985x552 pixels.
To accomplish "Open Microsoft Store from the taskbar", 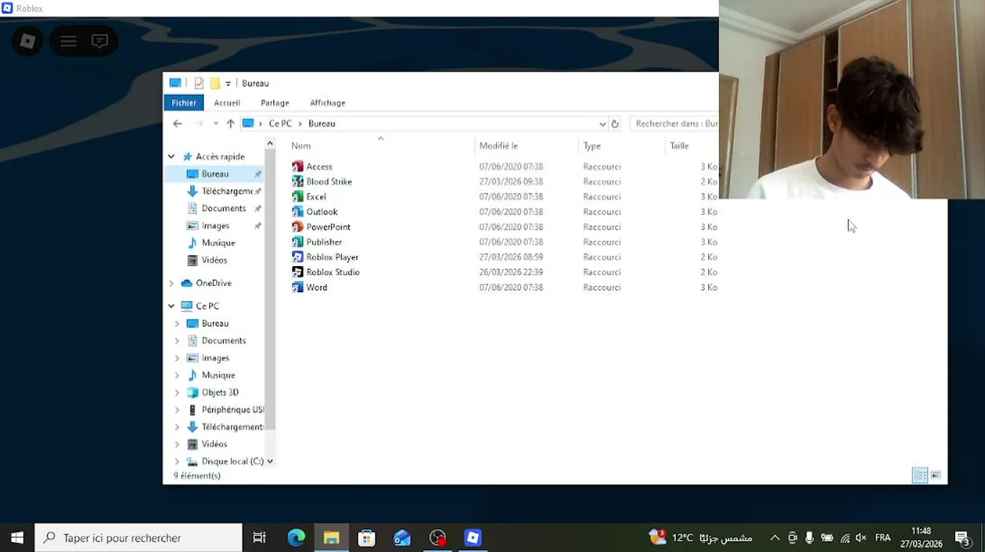I will (x=367, y=537).
